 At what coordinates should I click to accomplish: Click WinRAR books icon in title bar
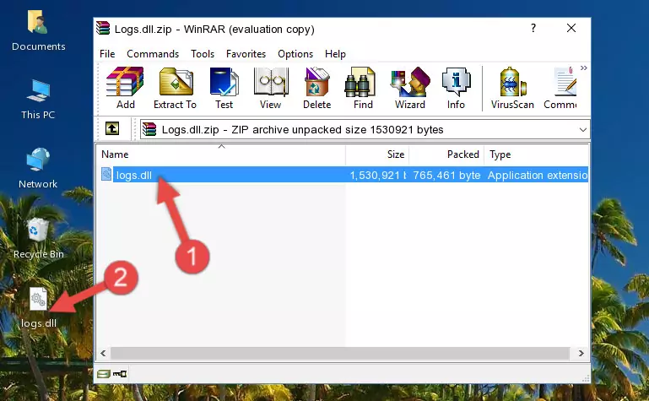pos(103,28)
